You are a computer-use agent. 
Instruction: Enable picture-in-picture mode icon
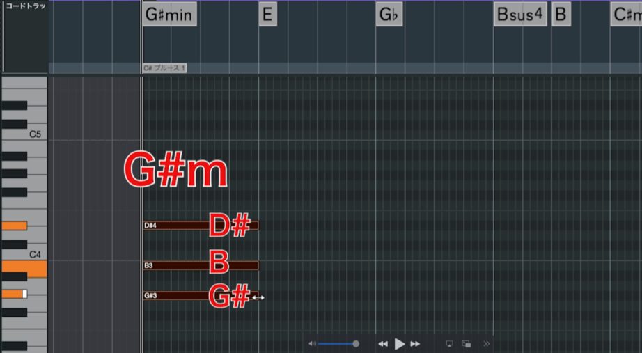coord(467,344)
